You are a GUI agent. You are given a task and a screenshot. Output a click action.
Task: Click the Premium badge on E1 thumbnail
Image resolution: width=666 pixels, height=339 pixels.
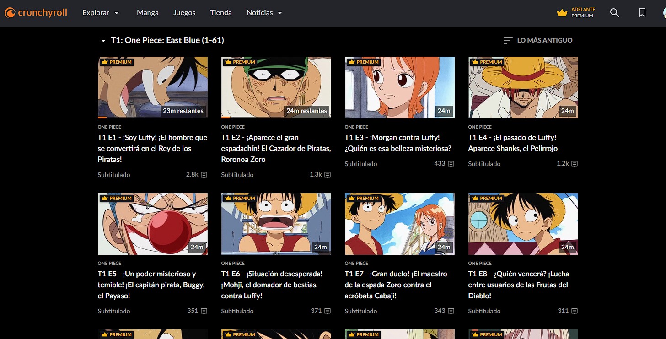tap(116, 62)
